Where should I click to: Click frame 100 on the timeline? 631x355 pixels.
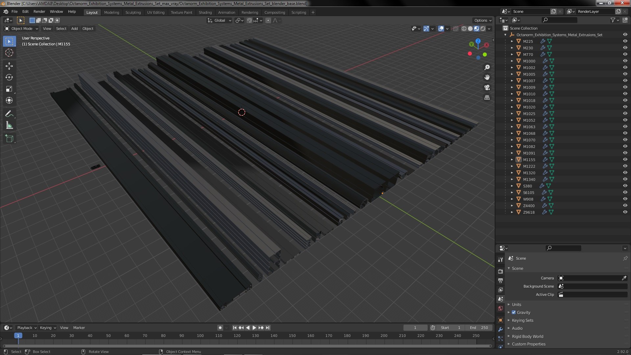[x=200, y=336]
